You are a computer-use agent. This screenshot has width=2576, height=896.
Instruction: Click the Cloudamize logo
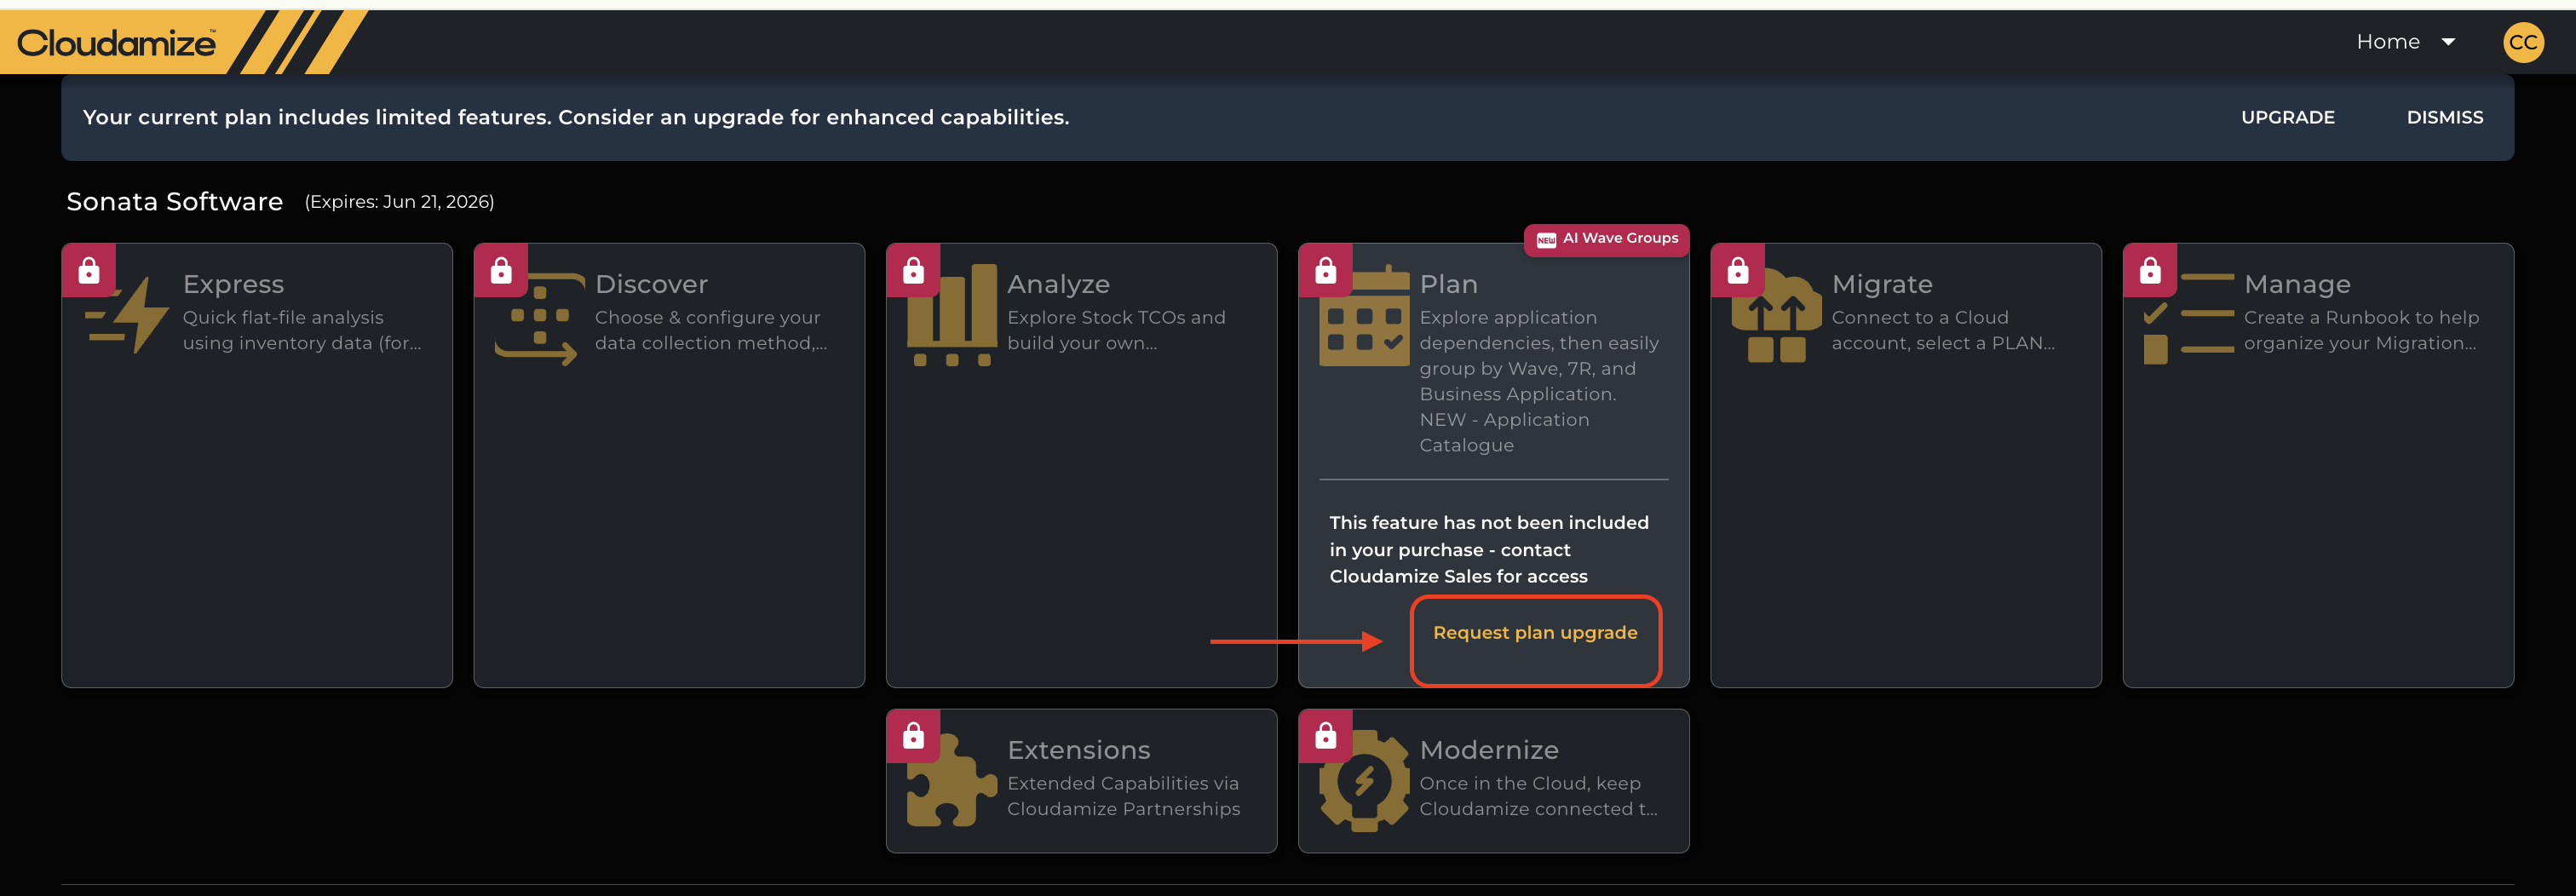click(116, 43)
